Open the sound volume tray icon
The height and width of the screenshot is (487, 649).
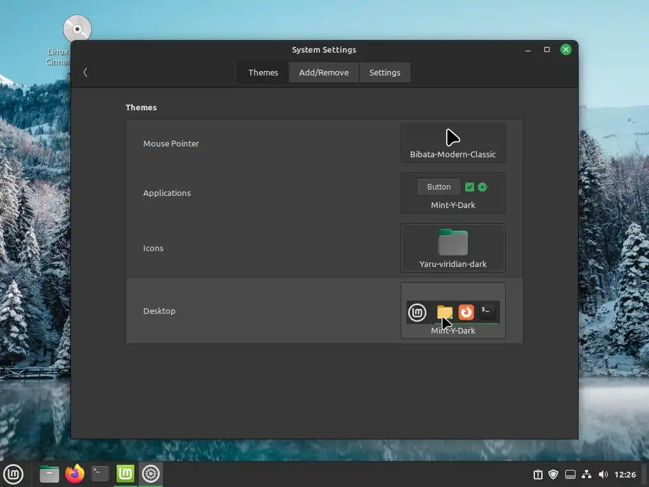pyautogui.click(x=603, y=474)
